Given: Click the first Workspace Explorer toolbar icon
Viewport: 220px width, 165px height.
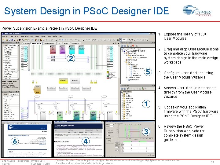Looking at the screenshot, I should pos(122,46).
